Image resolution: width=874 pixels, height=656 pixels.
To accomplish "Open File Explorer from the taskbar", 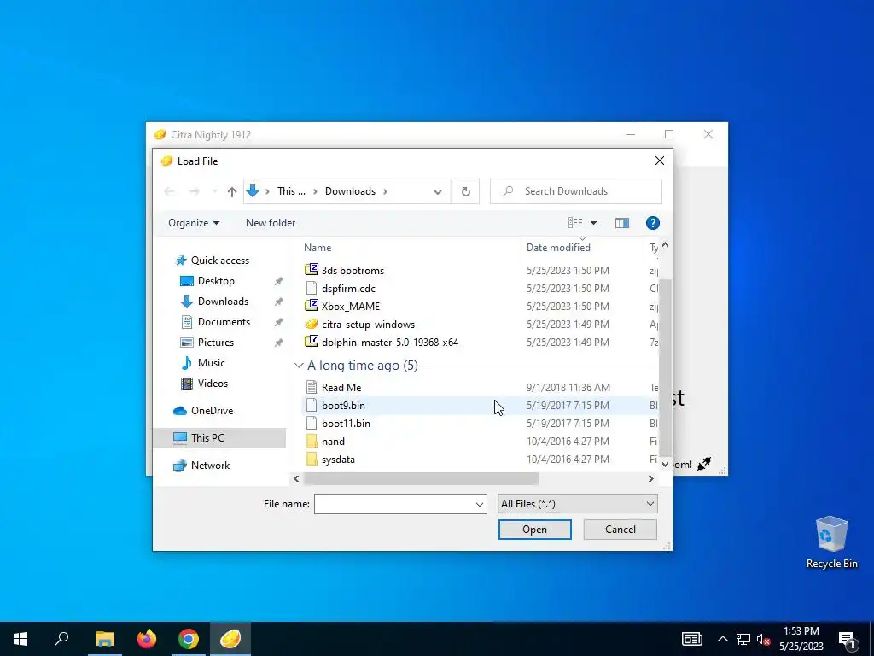I will click(x=104, y=639).
